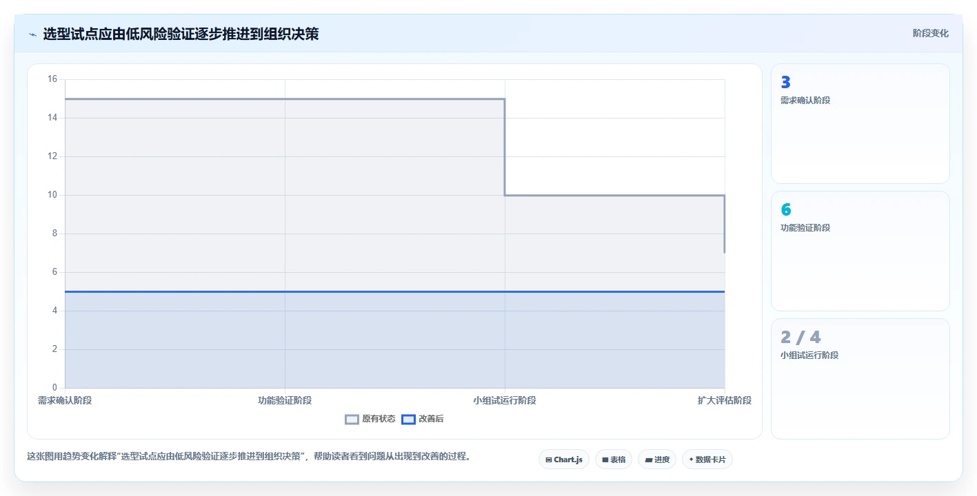Click the grey 原有状态 legend swatch
This screenshot has height=496, width=977.
(352, 419)
